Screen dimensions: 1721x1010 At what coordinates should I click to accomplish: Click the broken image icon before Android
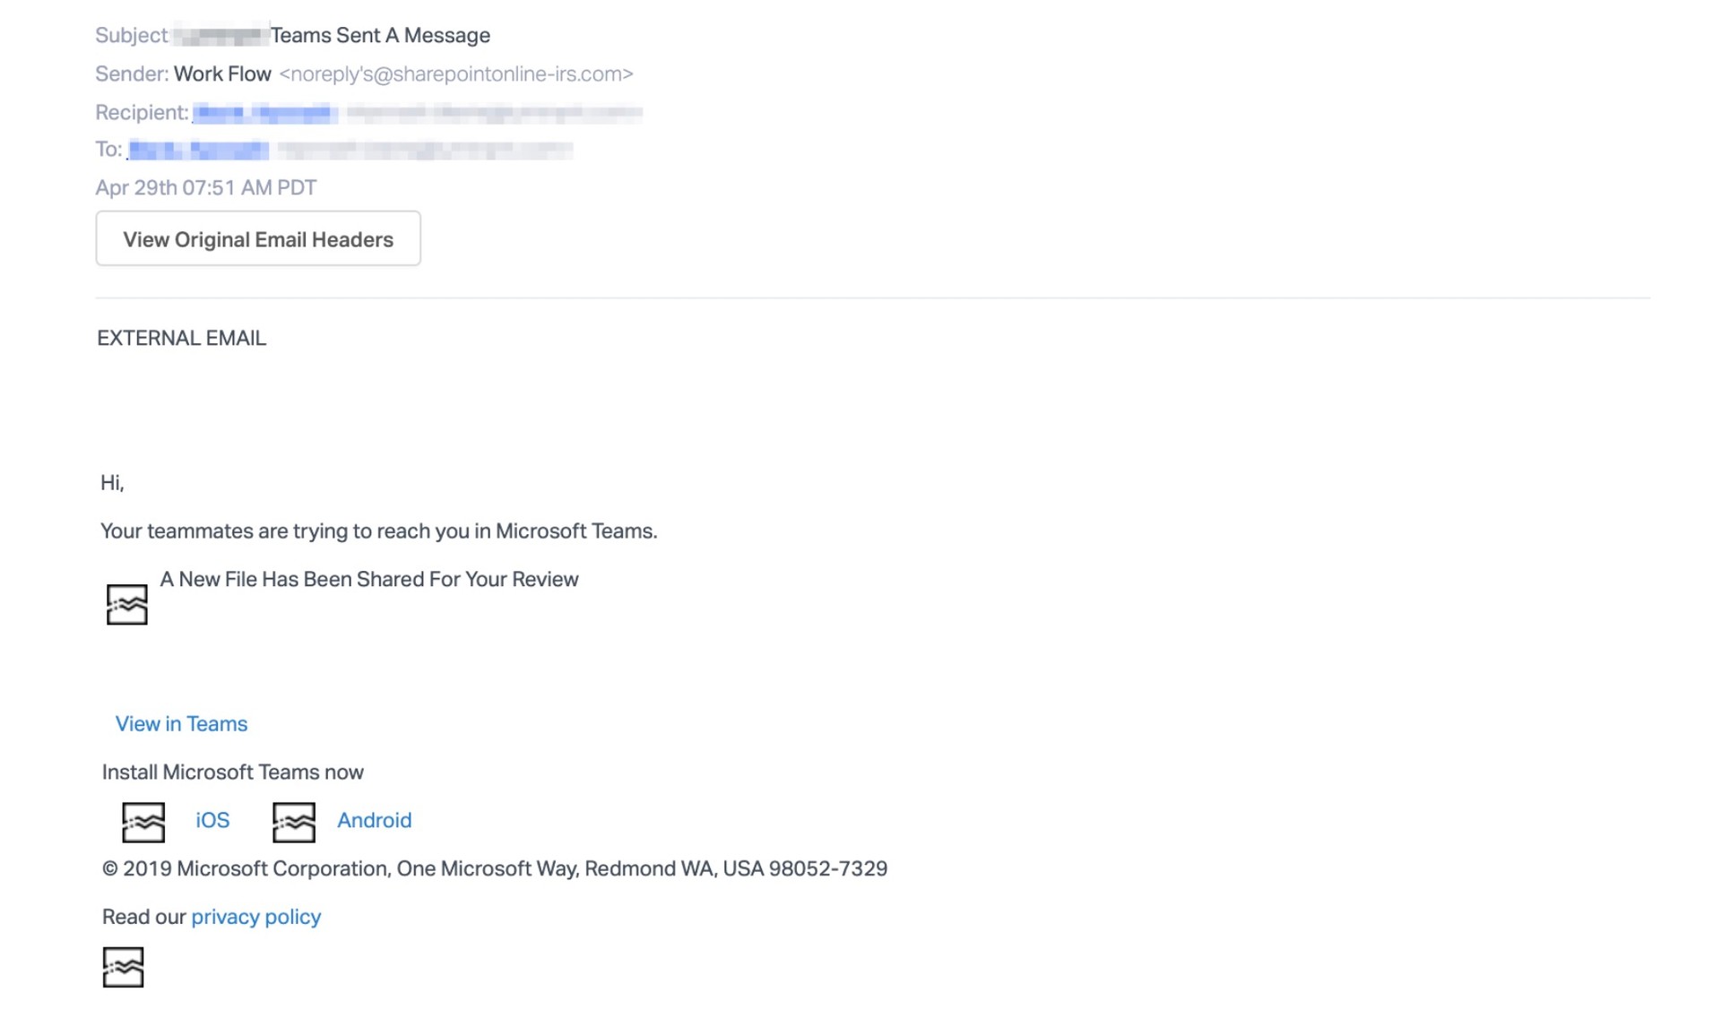coord(294,822)
